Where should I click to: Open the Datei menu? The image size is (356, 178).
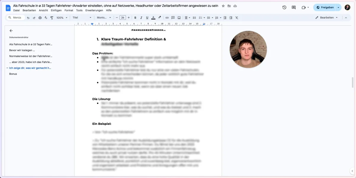click(x=16, y=10)
